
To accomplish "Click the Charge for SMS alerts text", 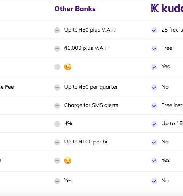I will (x=91, y=105).
